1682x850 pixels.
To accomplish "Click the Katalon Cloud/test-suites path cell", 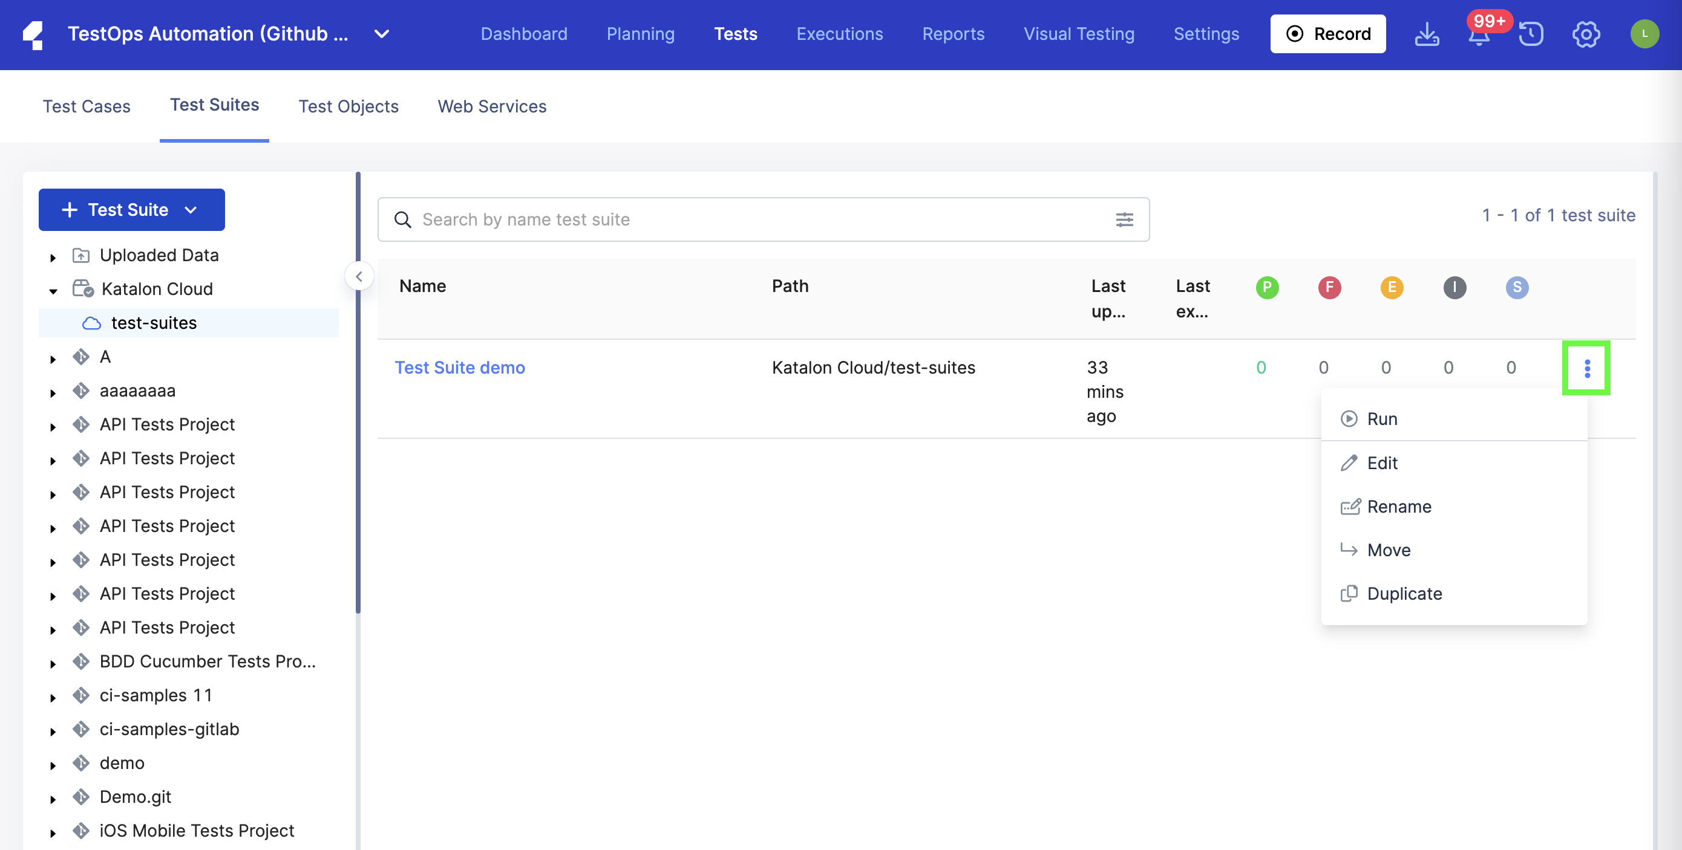I will point(873,368).
